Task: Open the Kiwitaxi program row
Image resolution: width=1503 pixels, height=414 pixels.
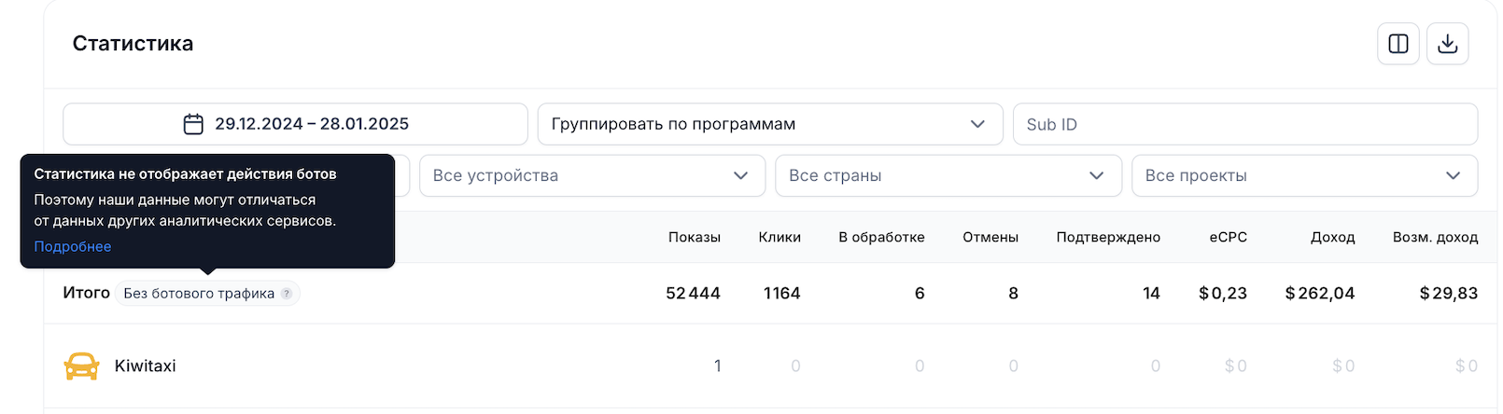Action: pyautogui.click(x=770, y=366)
